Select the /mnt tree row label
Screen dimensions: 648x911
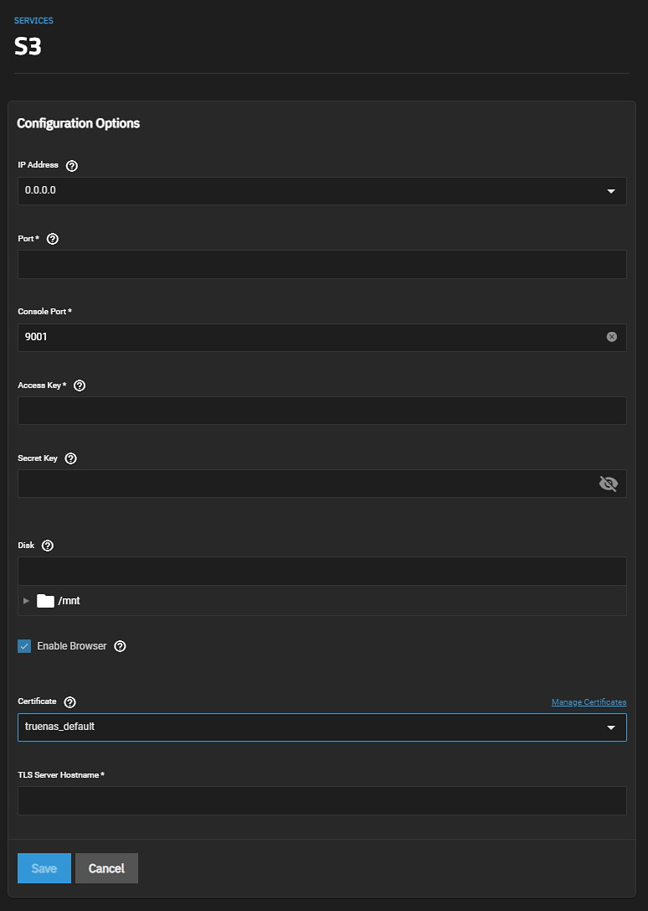point(69,601)
